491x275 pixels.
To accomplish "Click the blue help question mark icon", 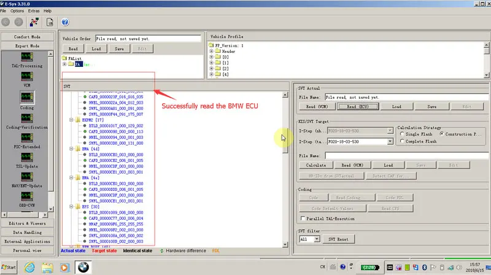I will [x=65, y=22].
